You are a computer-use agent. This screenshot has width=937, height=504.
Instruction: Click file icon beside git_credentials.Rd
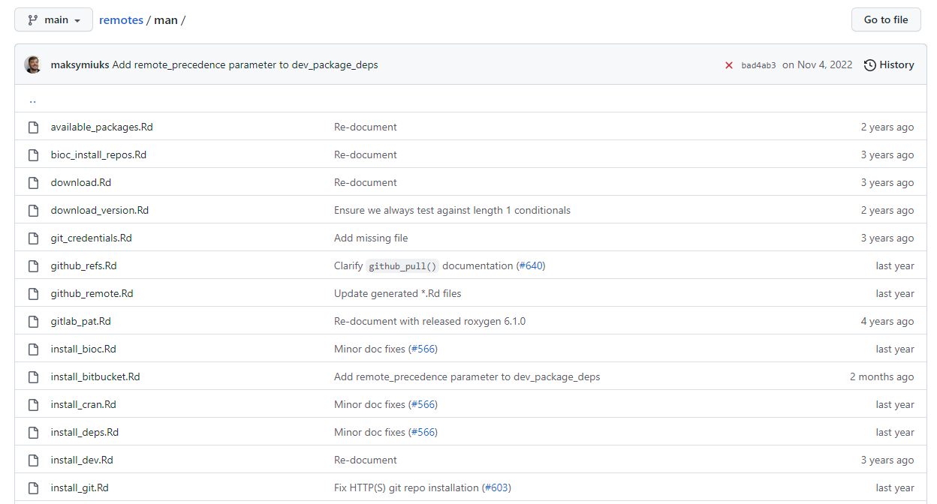[x=33, y=238]
